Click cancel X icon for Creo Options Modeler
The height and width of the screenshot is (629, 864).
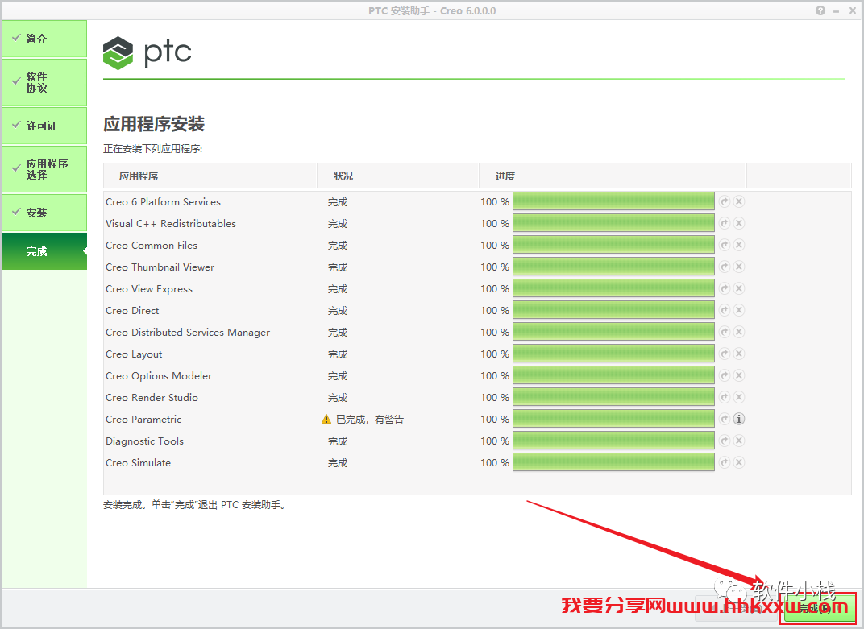tap(739, 375)
